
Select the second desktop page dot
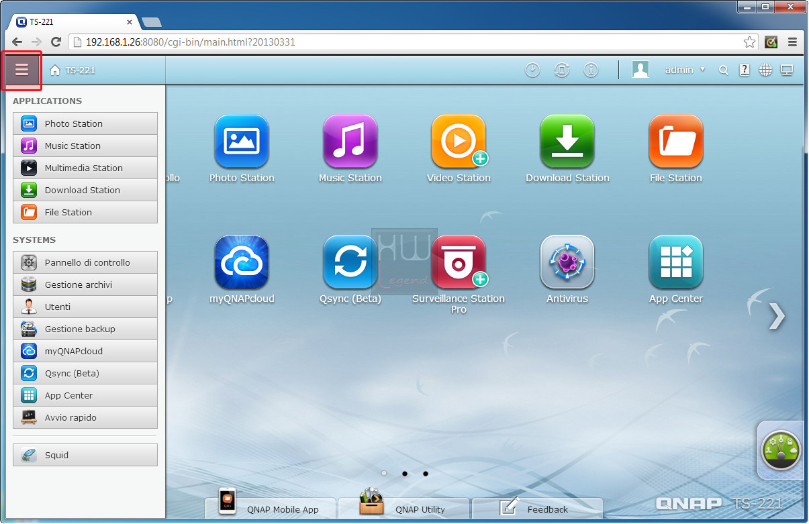coord(405,474)
